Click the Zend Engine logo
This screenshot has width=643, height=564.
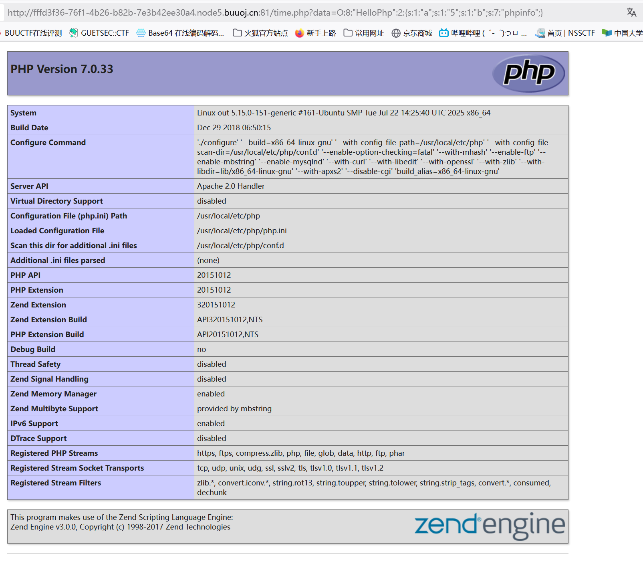tap(490, 526)
